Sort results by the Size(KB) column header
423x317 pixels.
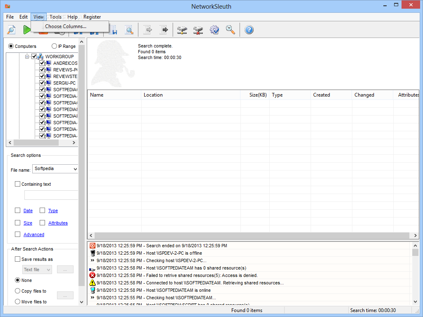click(x=255, y=95)
